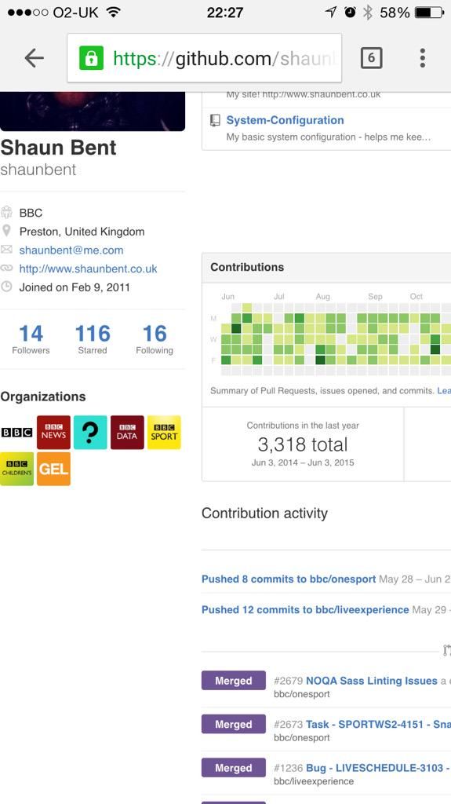This screenshot has height=804, width=451.
Task: Open the browser three-dot menu
Action: click(x=422, y=58)
